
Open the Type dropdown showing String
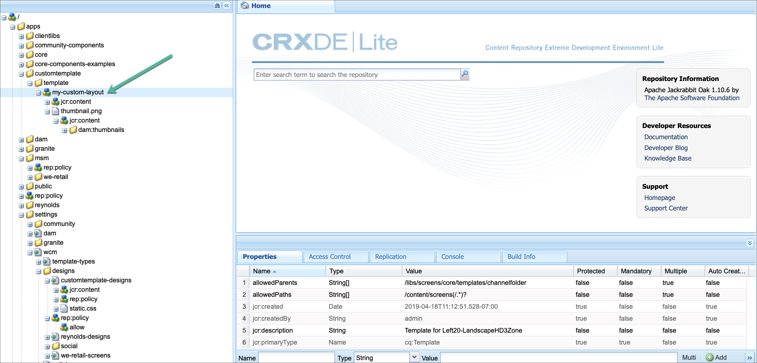click(x=414, y=357)
